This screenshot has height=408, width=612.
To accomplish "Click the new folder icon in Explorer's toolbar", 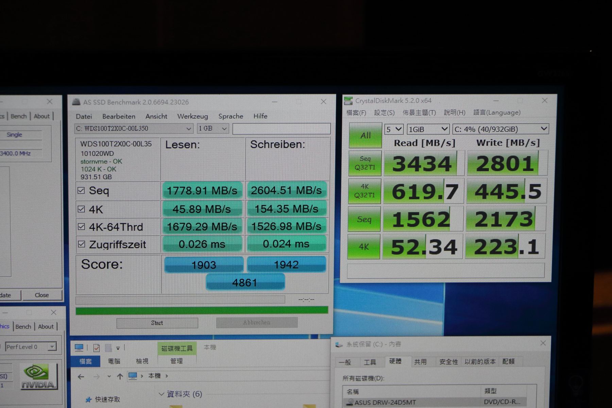I will 108,348.
